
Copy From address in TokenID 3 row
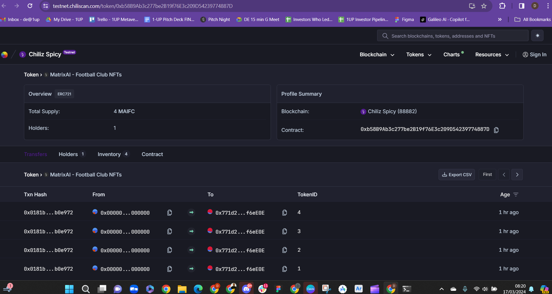(x=170, y=231)
